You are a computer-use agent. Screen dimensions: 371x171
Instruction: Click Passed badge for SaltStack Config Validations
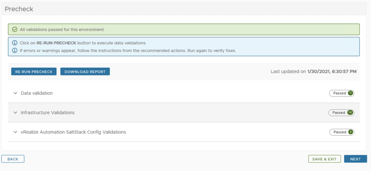coord(341,132)
